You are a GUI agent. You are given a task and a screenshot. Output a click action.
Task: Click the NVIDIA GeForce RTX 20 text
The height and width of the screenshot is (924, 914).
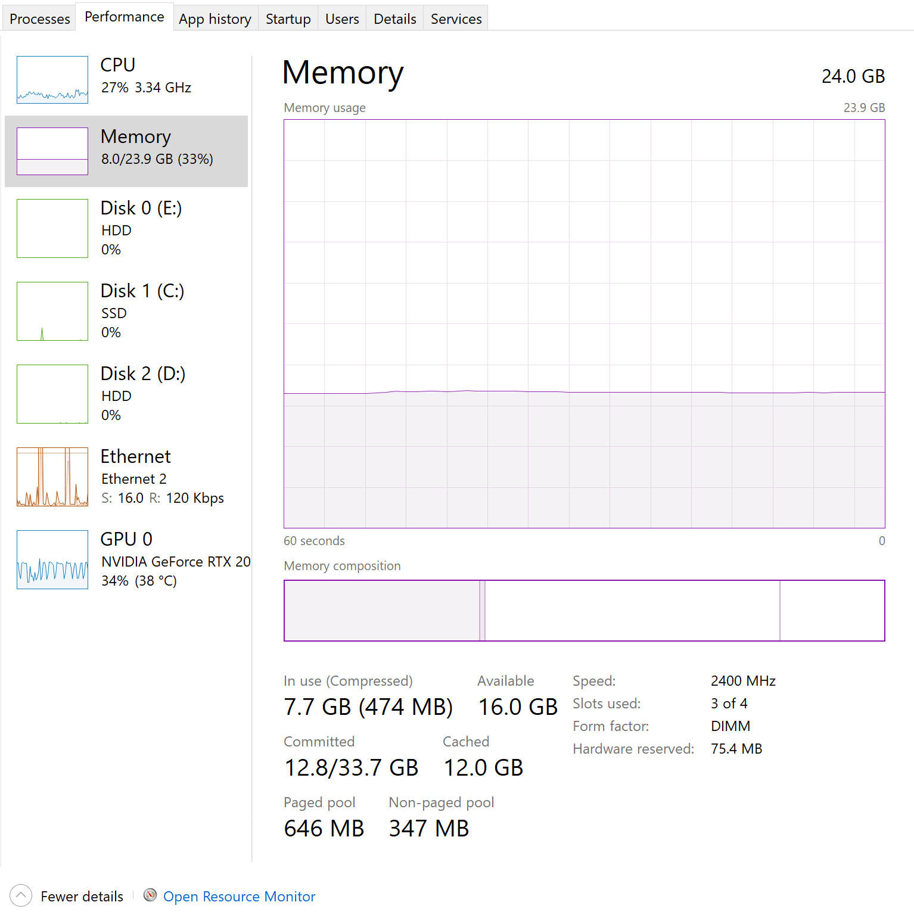[176, 562]
